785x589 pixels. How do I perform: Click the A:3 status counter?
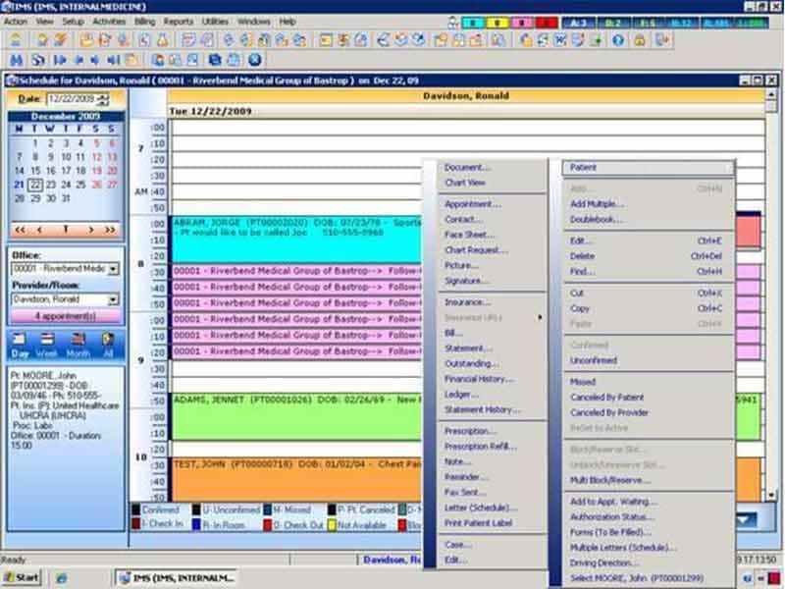point(579,23)
